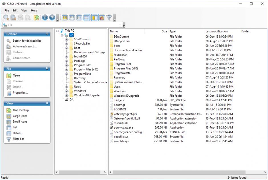Click the Folder column header

tap(253, 31)
